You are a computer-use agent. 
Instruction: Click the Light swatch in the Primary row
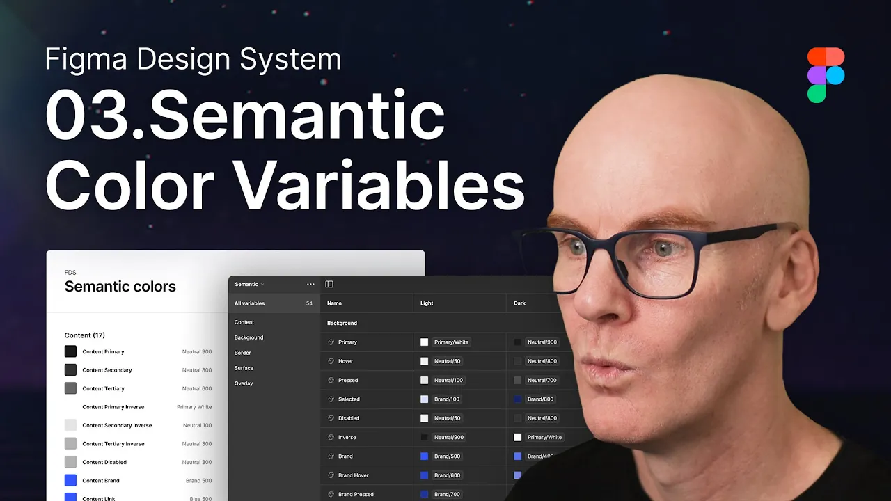(425, 342)
